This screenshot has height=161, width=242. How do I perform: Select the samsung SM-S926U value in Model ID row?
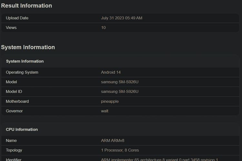click(x=120, y=92)
